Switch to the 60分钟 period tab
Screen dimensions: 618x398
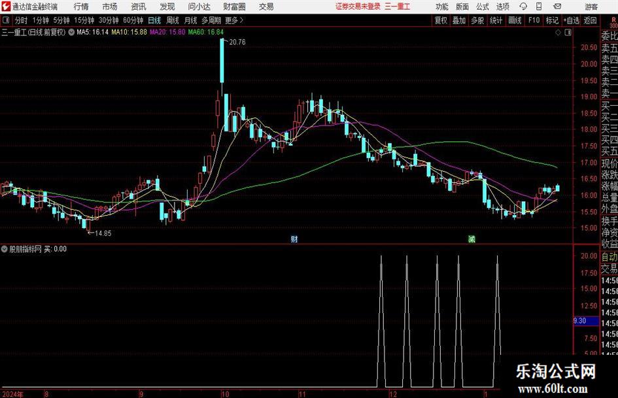coord(133,20)
